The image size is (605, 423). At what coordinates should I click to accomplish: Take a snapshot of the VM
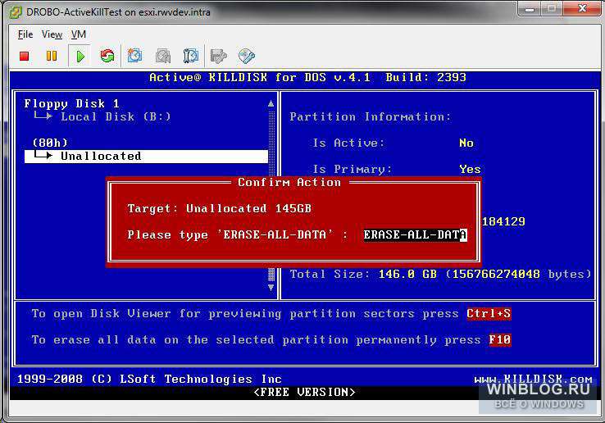point(134,56)
